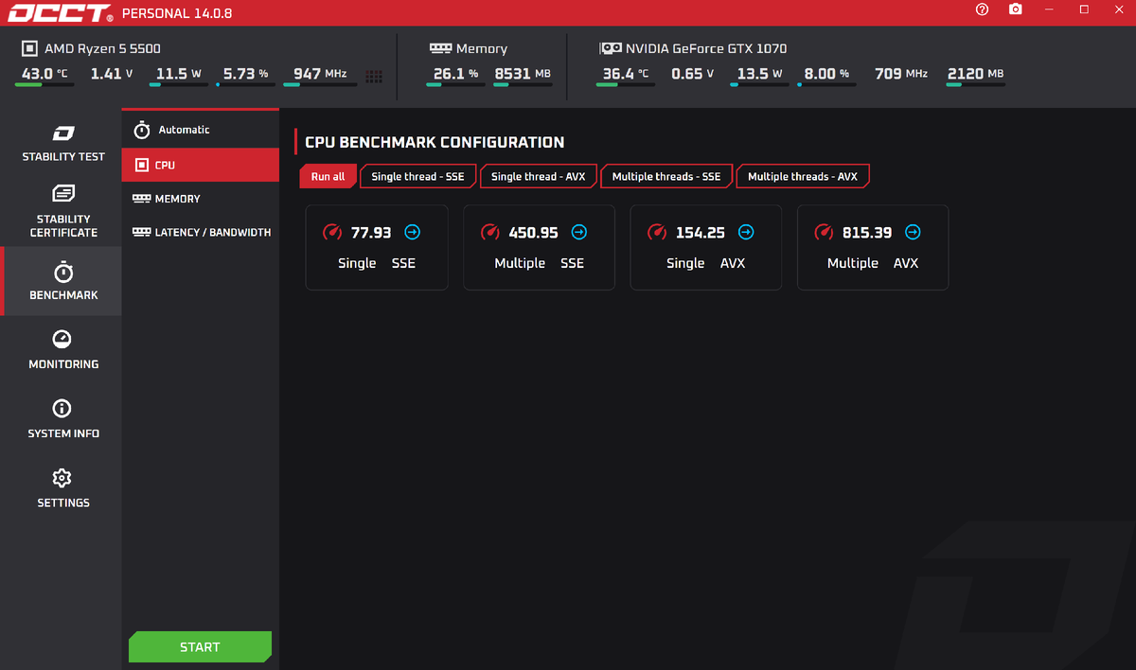Click the CPU usage 5.73 % reading

tap(246, 73)
